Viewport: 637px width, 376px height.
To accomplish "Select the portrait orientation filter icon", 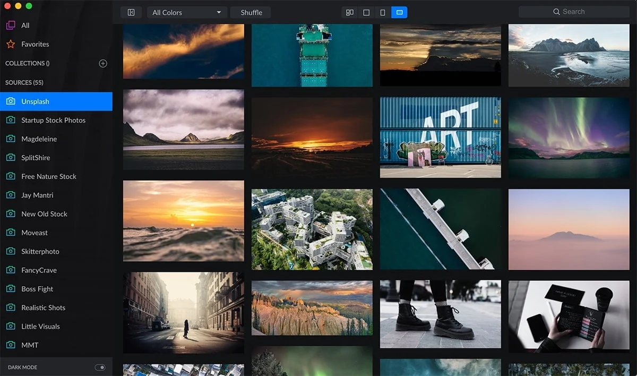I will coord(383,12).
